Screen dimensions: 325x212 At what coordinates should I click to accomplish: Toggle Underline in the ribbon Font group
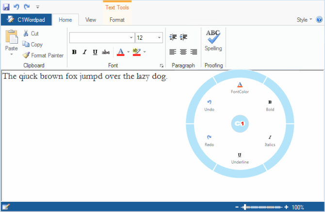[x=95, y=52]
